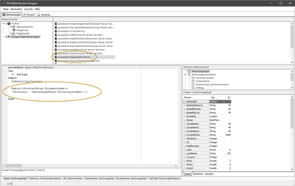Click the Gr column header
295x186 pixels.
coord(228,97)
